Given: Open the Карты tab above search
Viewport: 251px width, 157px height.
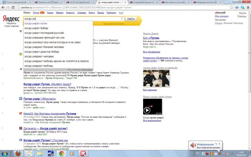Looking at the screenshot, I should tap(50, 13).
